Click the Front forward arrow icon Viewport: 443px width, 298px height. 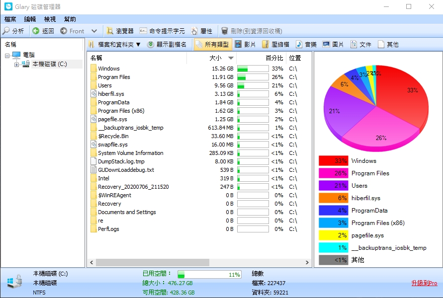coord(64,31)
